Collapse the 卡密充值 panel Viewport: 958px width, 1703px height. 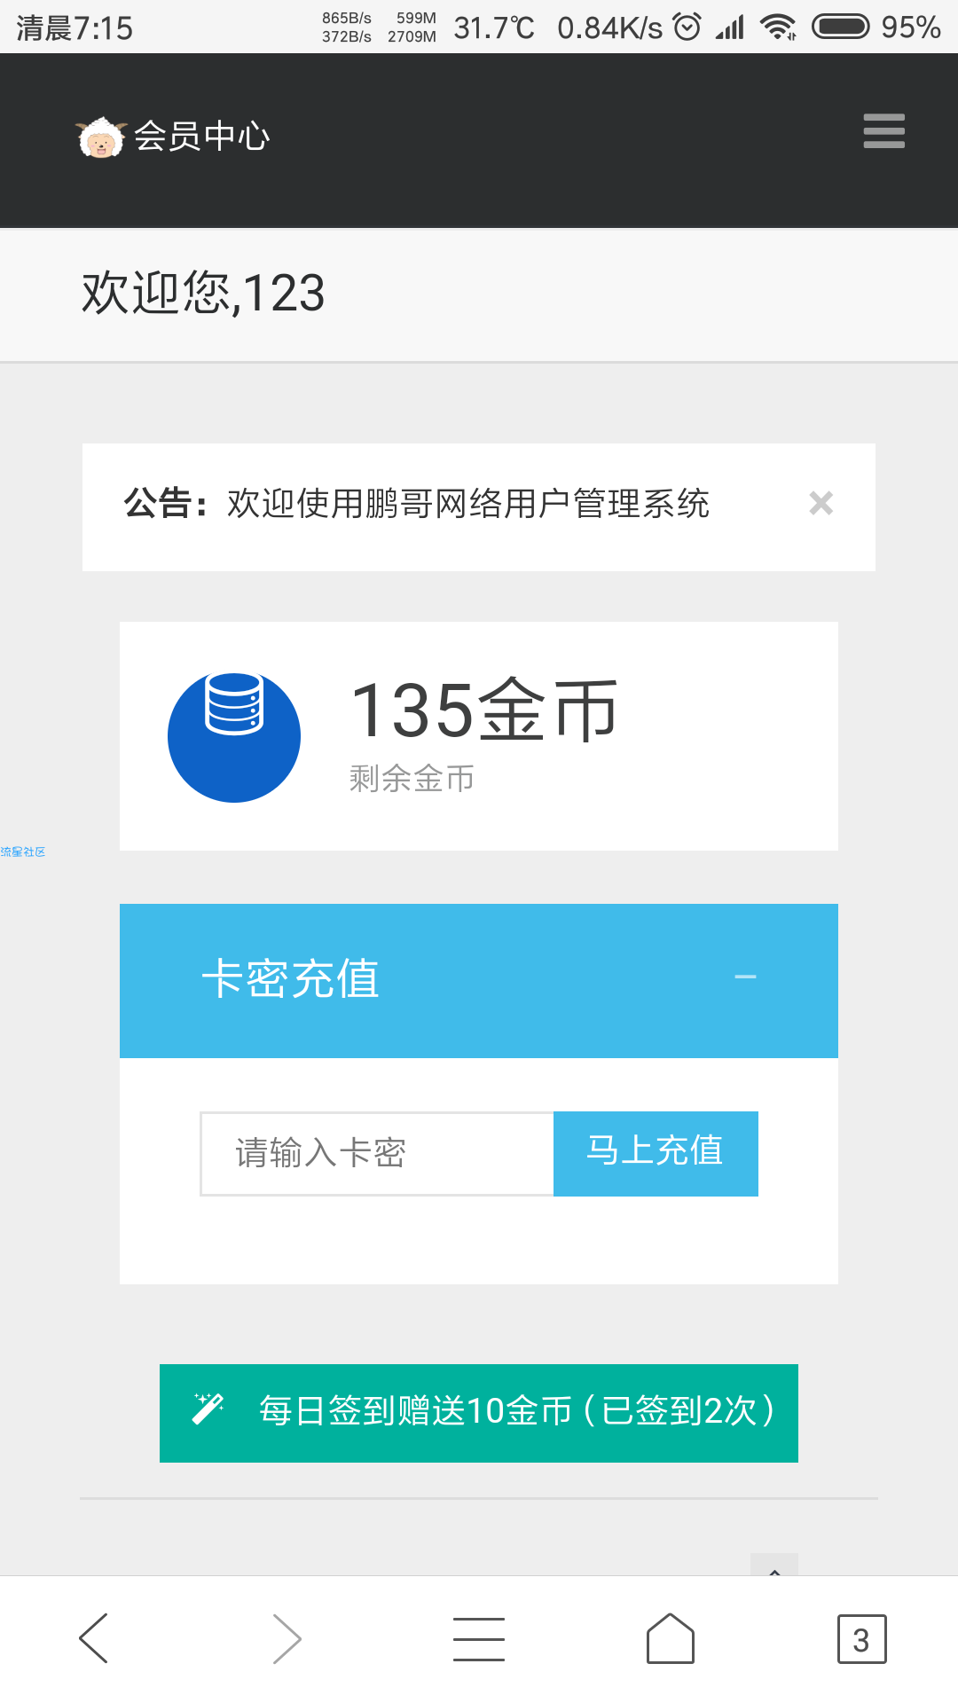(x=745, y=977)
